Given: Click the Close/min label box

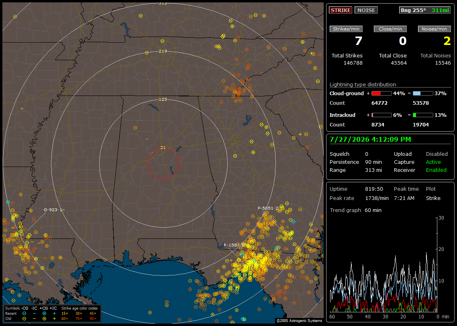Looking at the screenshot, I should (390, 29).
